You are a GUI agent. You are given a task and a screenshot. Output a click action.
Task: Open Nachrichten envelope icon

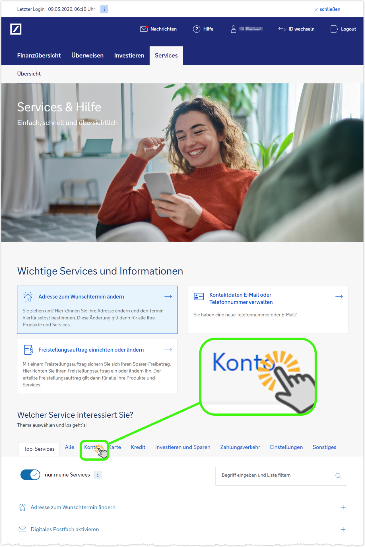[144, 29]
